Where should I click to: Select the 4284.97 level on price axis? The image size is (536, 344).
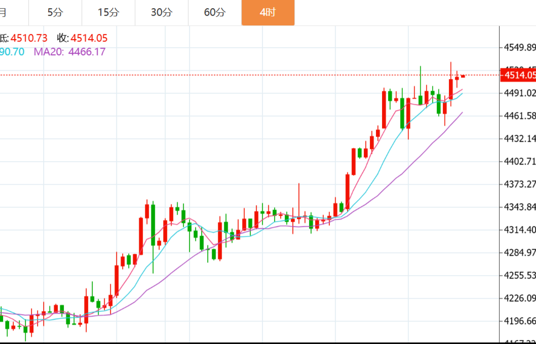pos(519,252)
